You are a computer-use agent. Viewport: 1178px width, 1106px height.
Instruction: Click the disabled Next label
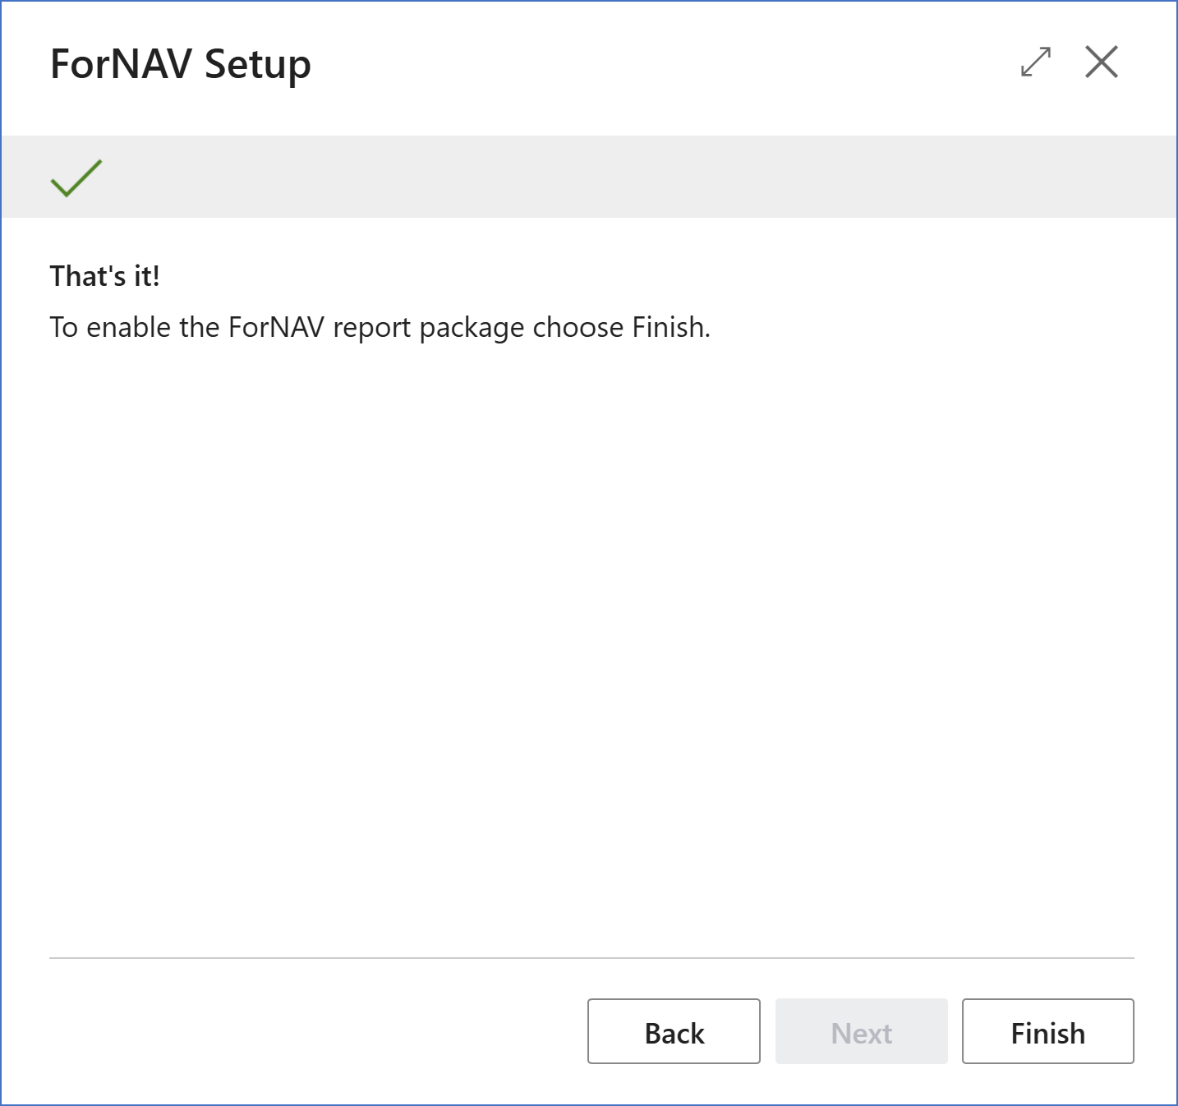861,1033
